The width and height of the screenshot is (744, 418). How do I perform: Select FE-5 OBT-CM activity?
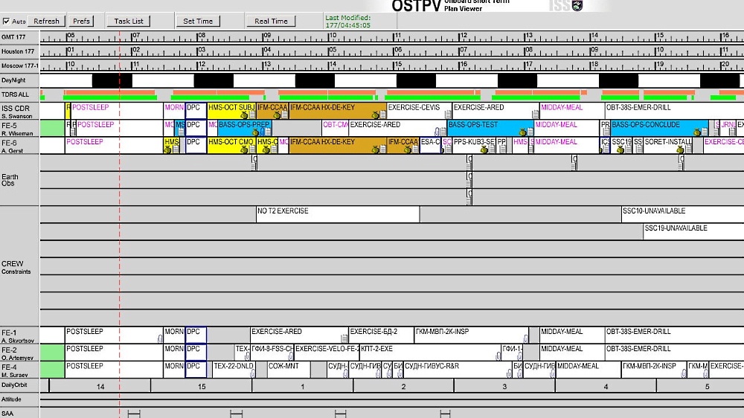pyautogui.click(x=335, y=128)
